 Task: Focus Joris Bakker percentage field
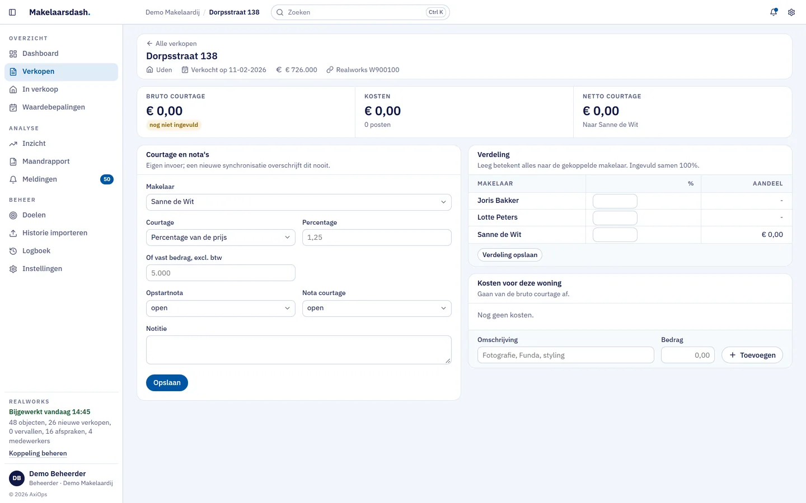[615, 201]
